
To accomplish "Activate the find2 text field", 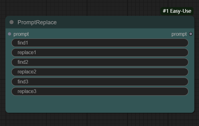I will [x=100, y=62].
